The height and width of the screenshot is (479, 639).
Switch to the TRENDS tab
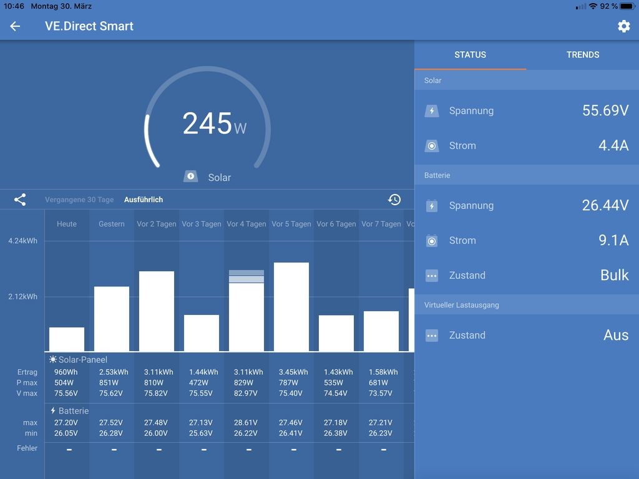pos(583,55)
